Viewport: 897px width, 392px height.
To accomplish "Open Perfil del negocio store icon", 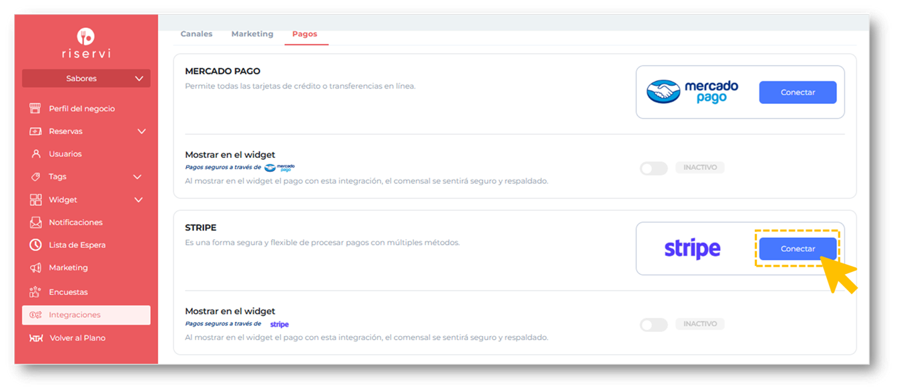I will [x=36, y=109].
